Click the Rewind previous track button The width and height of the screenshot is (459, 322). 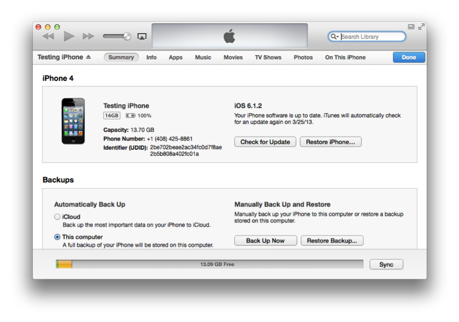pos(48,37)
